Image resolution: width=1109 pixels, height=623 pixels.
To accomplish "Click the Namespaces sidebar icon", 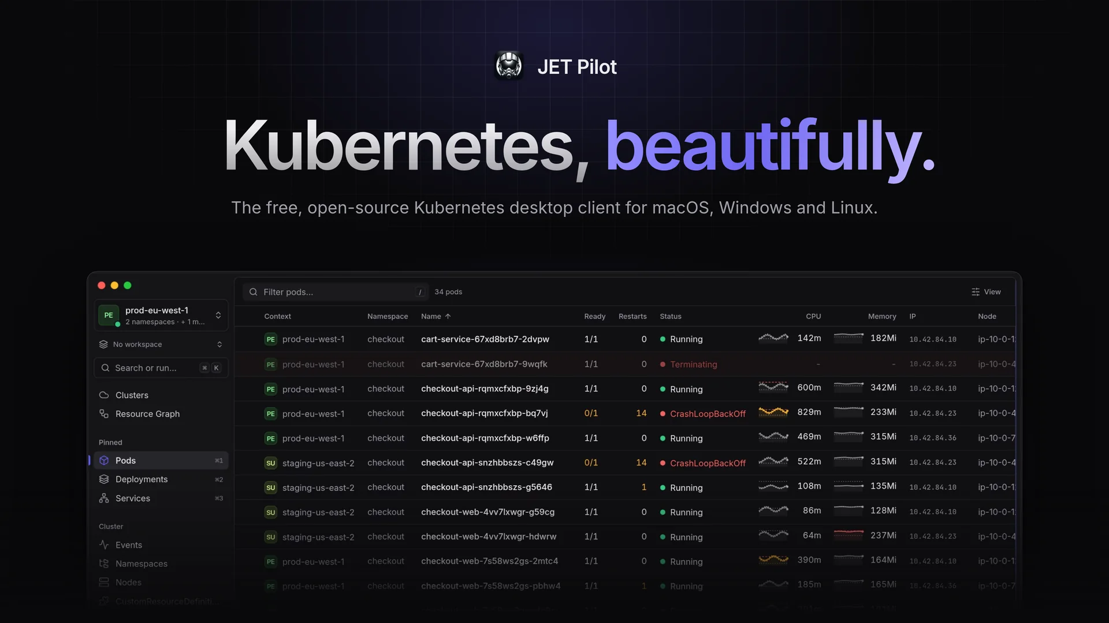I will 104,564.
